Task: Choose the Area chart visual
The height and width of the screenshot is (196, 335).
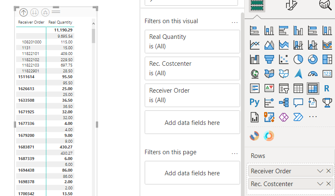Action: (269, 45)
